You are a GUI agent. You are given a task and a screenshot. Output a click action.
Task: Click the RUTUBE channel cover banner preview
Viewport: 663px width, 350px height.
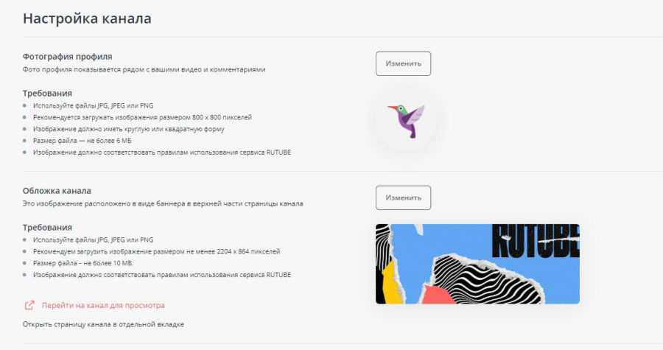pyautogui.click(x=477, y=264)
